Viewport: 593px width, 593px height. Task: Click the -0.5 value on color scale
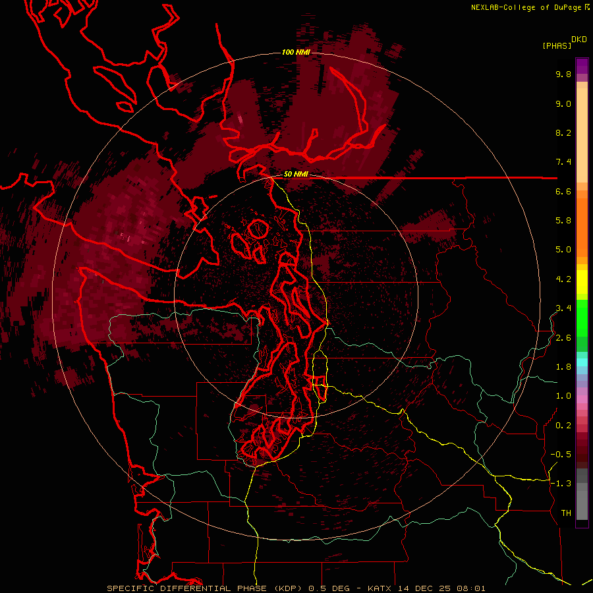pyautogui.click(x=561, y=455)
